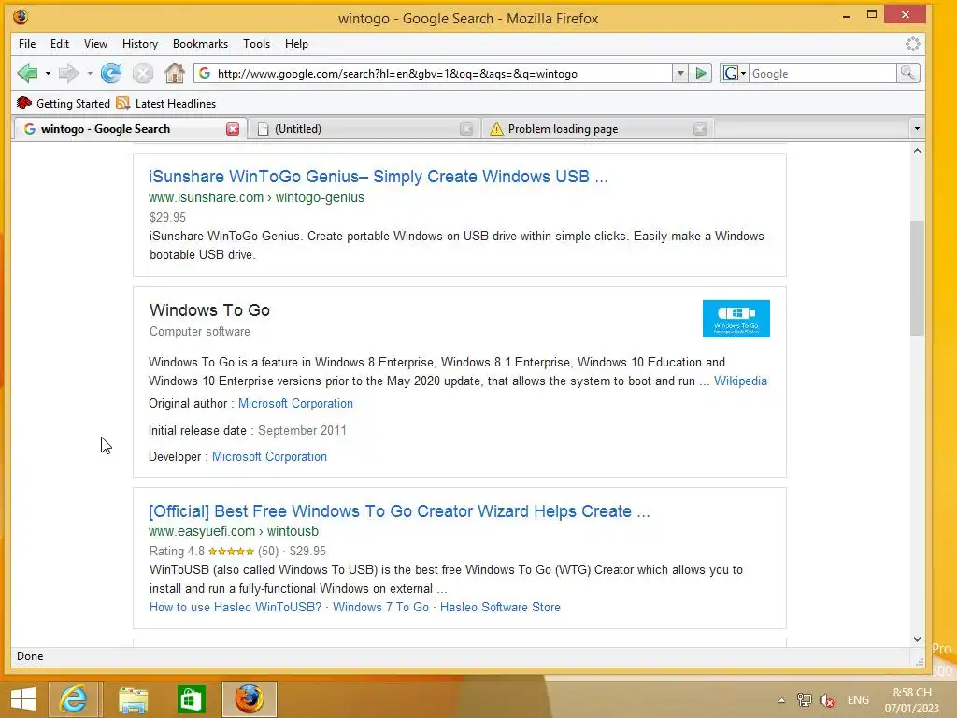Open the Windows Start button
This screenshot has height=718, width=957.
pos(23,699)
